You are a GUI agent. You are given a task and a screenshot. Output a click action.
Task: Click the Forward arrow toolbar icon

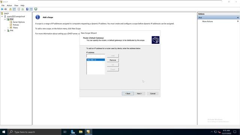click(x=6, y=9)
